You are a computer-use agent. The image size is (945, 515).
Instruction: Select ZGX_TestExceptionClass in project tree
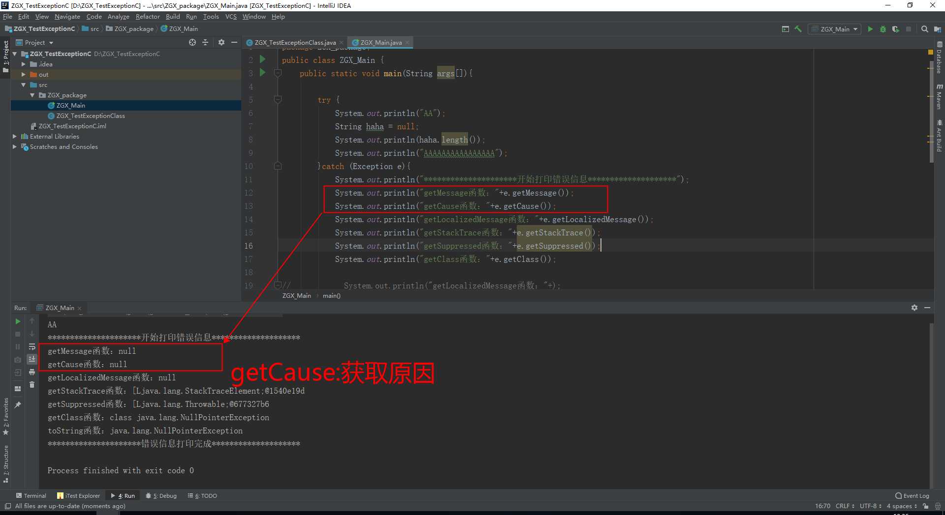91,116
